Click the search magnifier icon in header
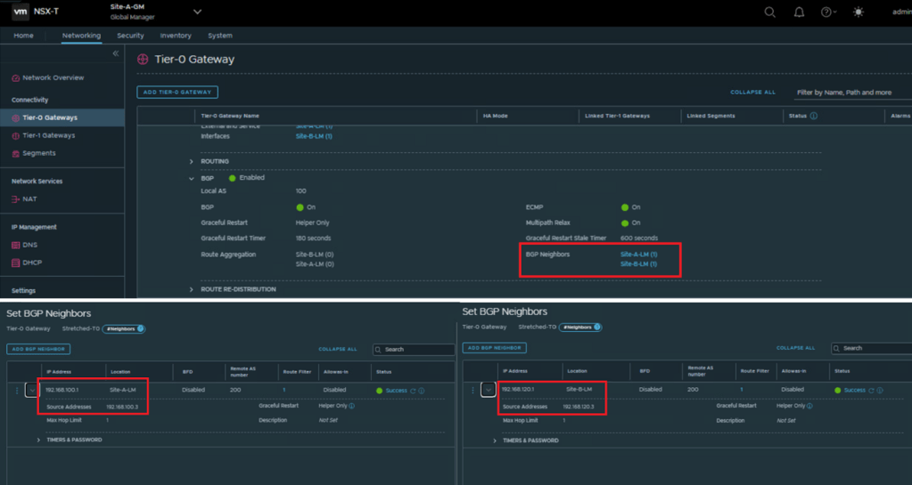 pyautogui.click(x=769, y=12)
